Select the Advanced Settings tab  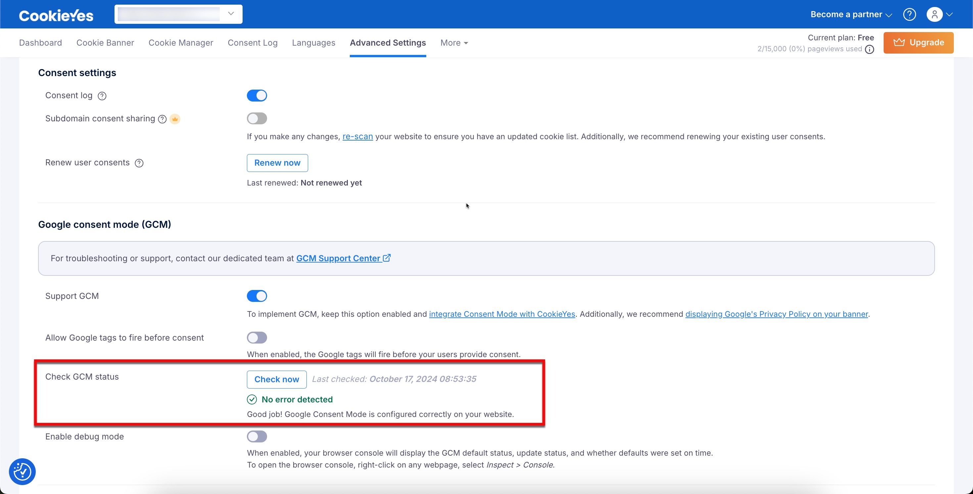[x=388, y=43]
